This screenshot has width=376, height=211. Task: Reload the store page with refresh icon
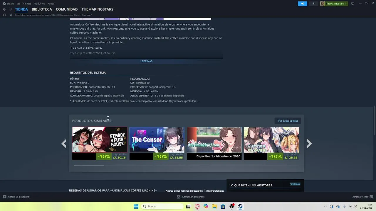click(5, 15)
